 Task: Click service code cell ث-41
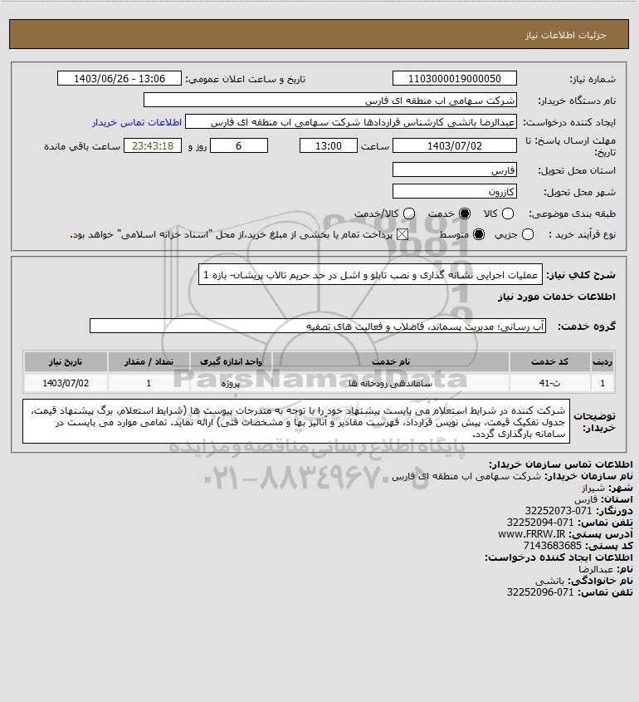pyautogui.click(x=549, y=383)
